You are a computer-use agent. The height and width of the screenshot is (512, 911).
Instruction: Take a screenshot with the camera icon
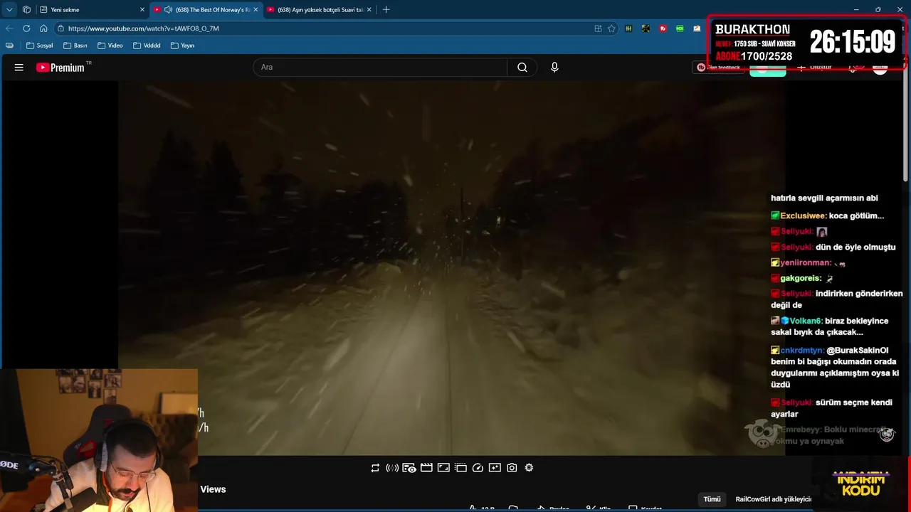click(512, 468)
